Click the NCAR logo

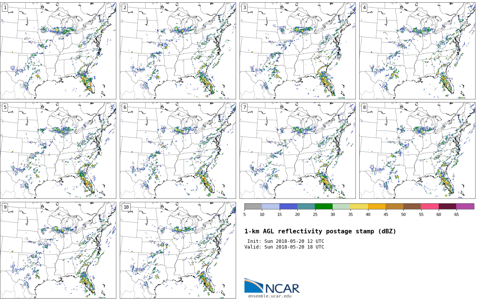point(272,286)
